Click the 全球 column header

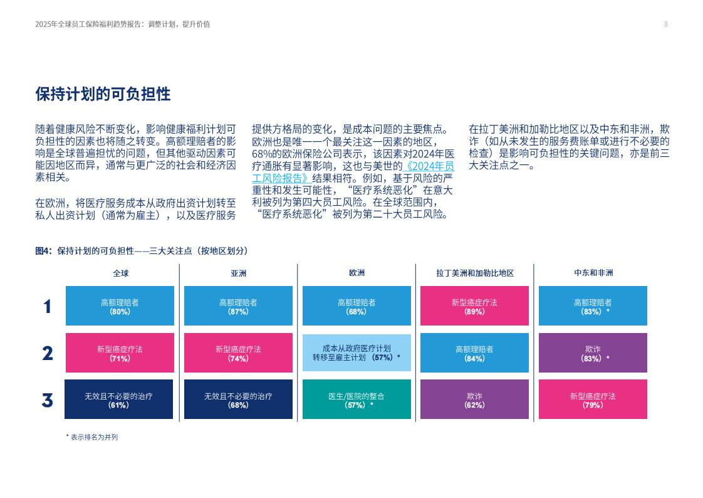(x=120, y=273)
